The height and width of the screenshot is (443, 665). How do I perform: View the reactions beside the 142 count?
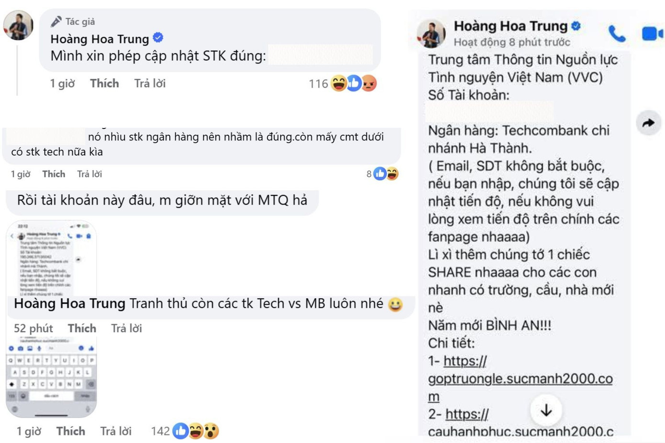(x=195, y=431)
